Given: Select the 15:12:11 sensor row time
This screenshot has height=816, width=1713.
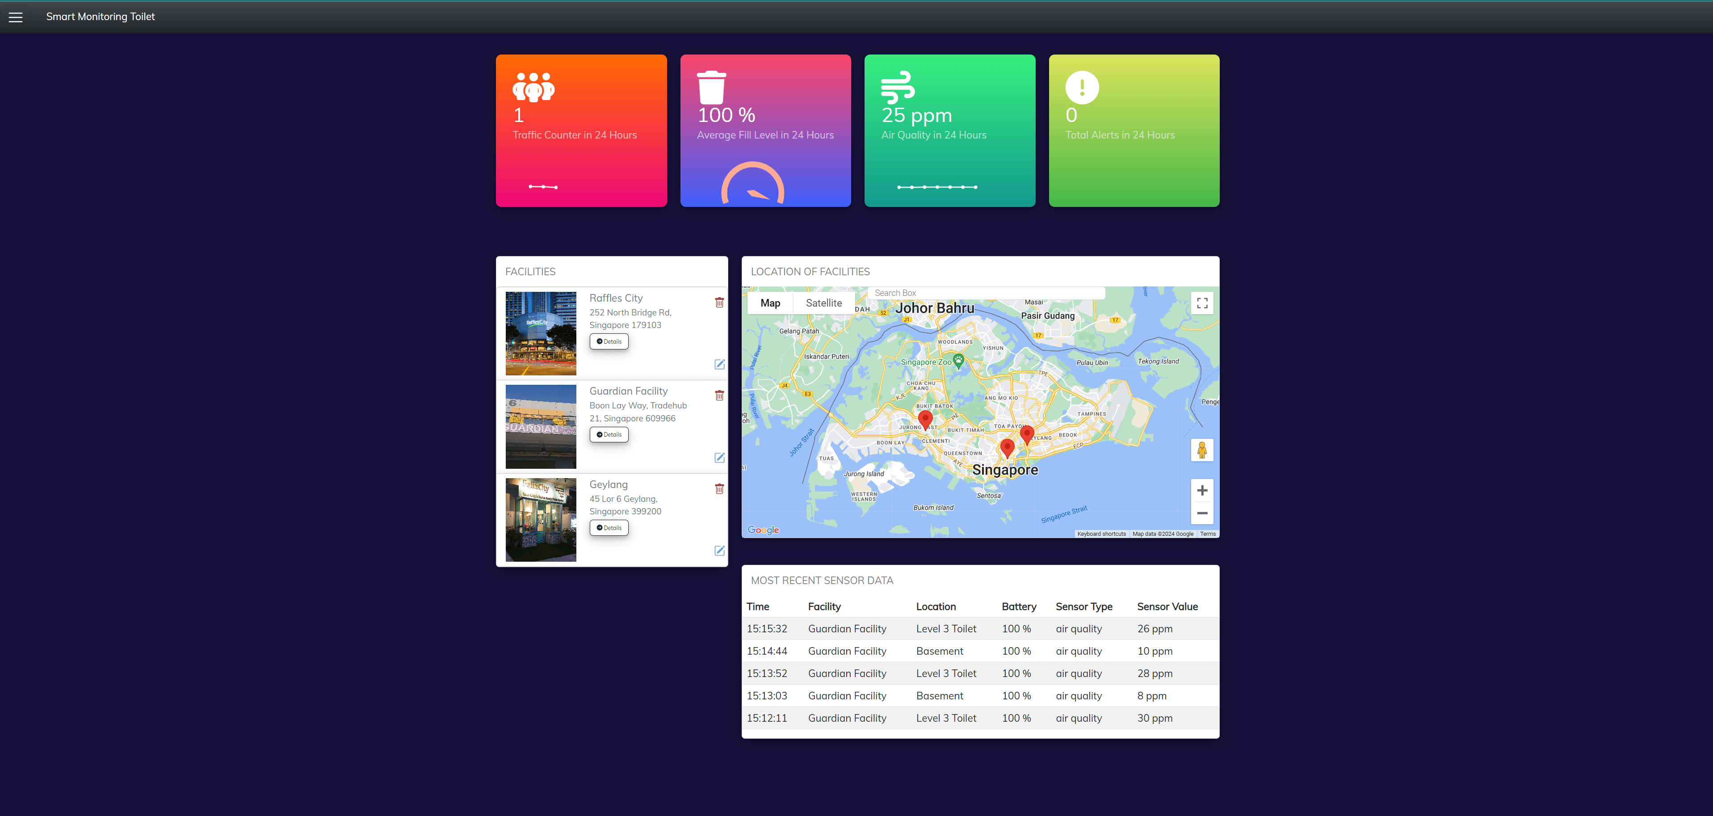Looking at the screenshot, I should tap(767, 718).
